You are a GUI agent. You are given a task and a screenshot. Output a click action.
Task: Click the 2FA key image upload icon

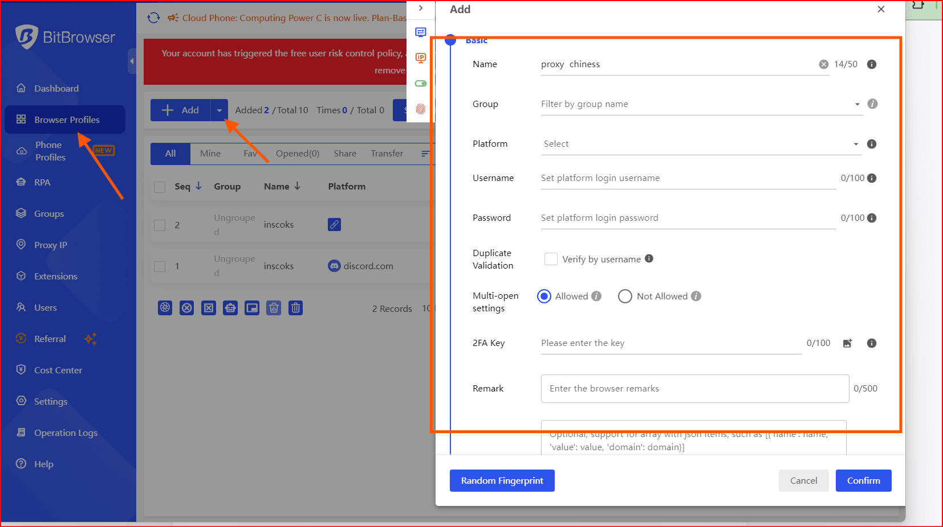tap(847, 343)
